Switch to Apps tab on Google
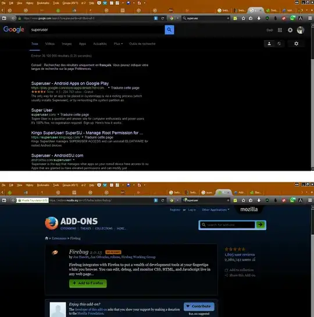This screenshot has height=317, width=314. [83, 44]
